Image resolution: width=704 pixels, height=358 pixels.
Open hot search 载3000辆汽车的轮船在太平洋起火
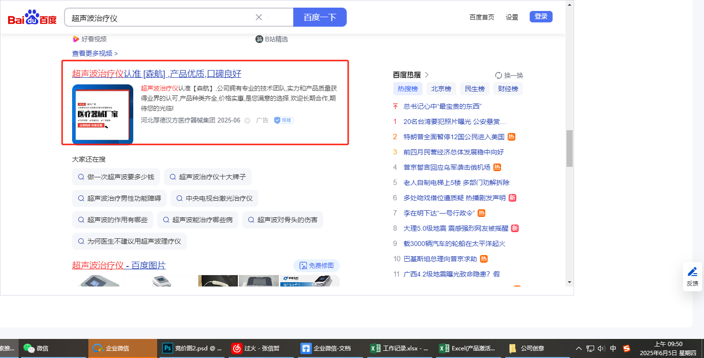coord(455,244)
